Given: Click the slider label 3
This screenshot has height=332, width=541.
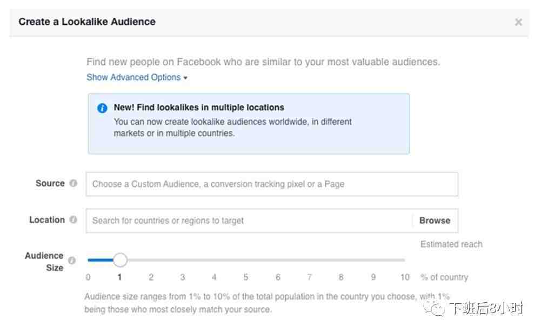Looking at the screenshot, I should tap(183, 277).
